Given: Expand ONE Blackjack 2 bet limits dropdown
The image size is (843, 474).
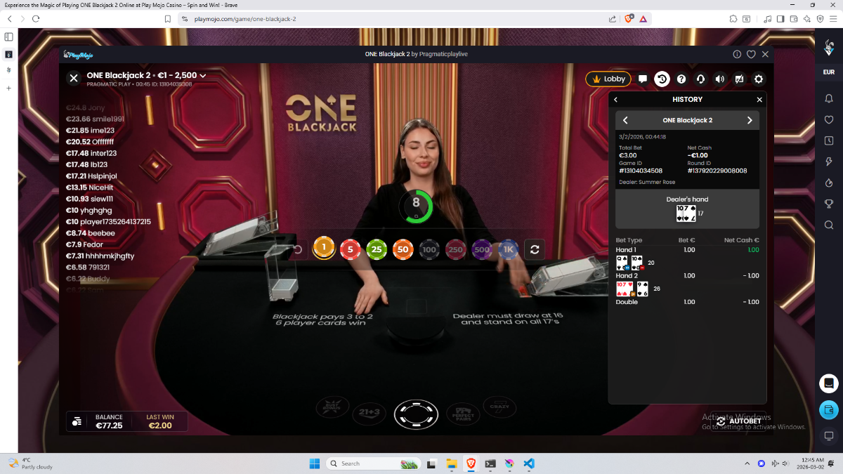Looking at the screenshot, I should 202,75.
